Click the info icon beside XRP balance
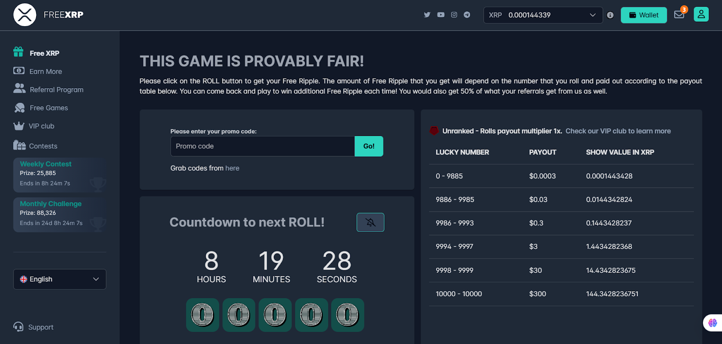 tap(610, 15)
